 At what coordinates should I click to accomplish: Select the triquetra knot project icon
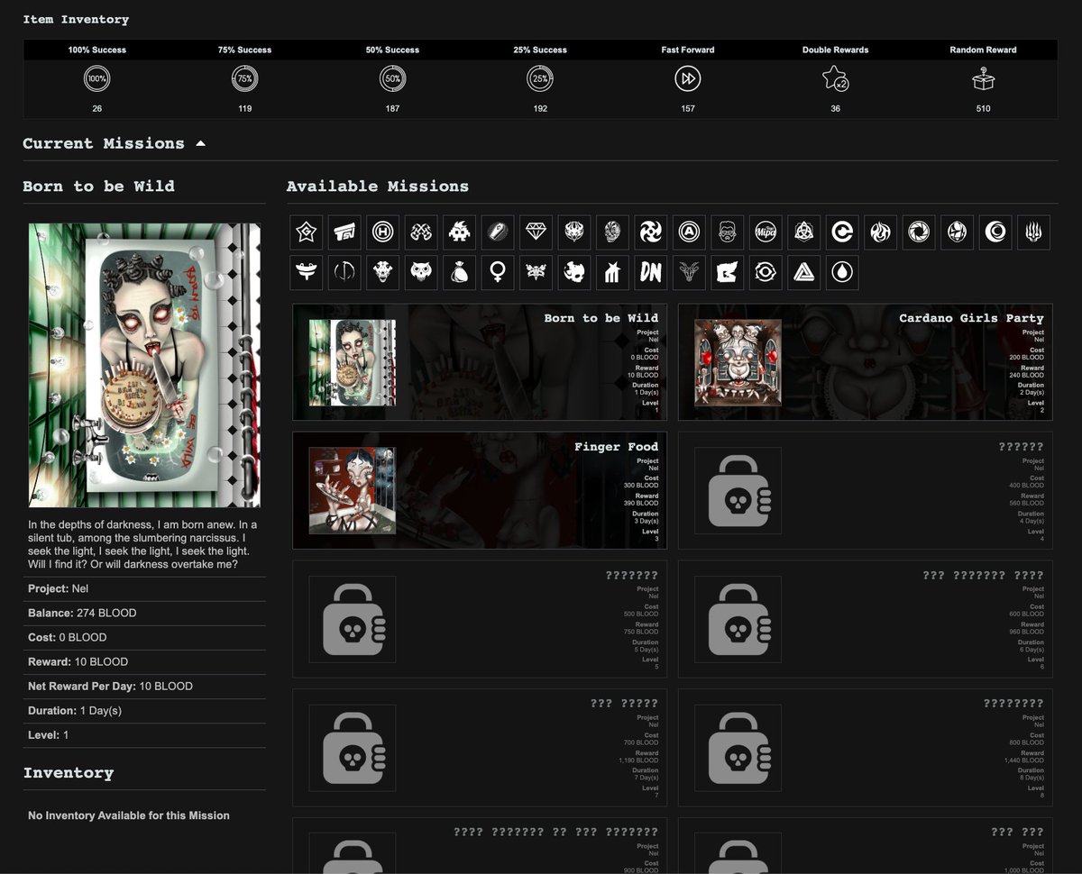pyautogui.click(x=804, y=232)
